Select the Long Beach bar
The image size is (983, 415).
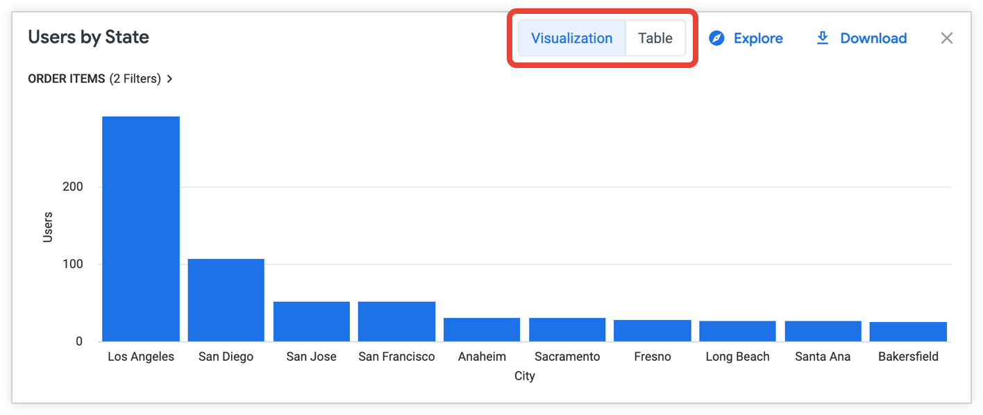pyautogui.click(x=737, y=331)
